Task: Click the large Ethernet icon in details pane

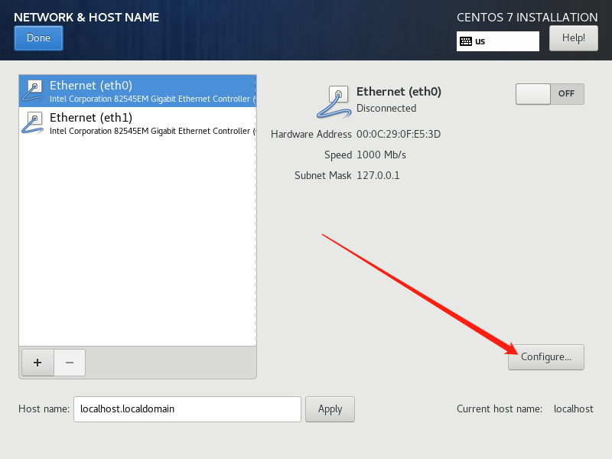Action: click(x=334, y=102)
